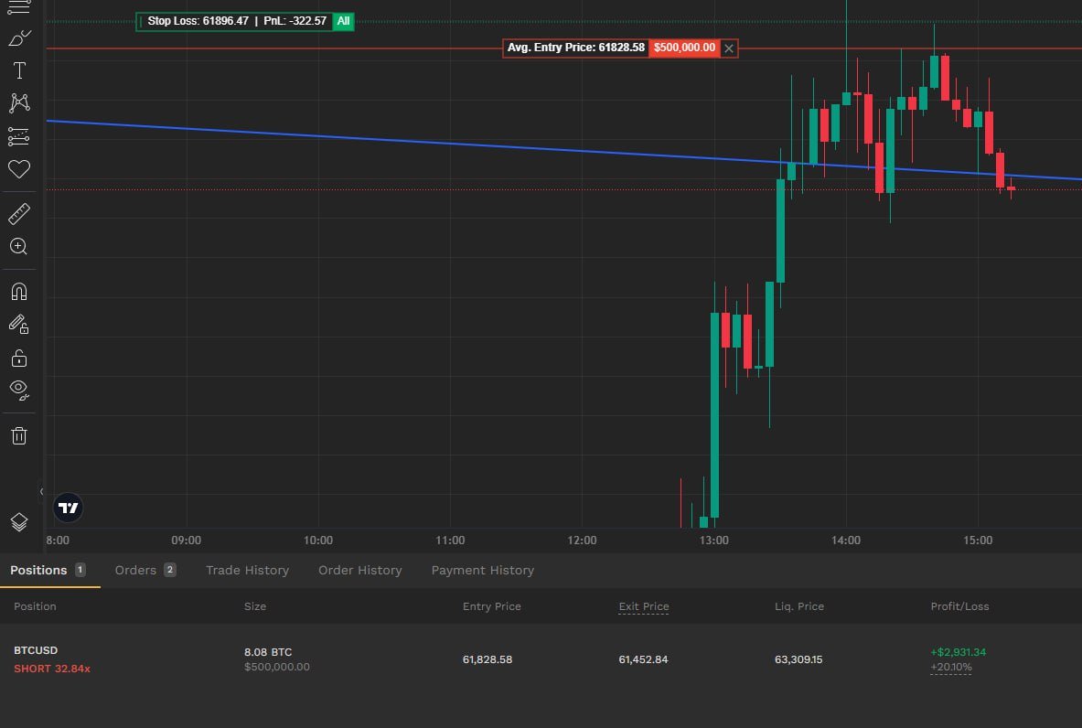Select the Text drawing tool
Image resolution: width=1082 pixels, height=728 pixels.
click(19, 70)
